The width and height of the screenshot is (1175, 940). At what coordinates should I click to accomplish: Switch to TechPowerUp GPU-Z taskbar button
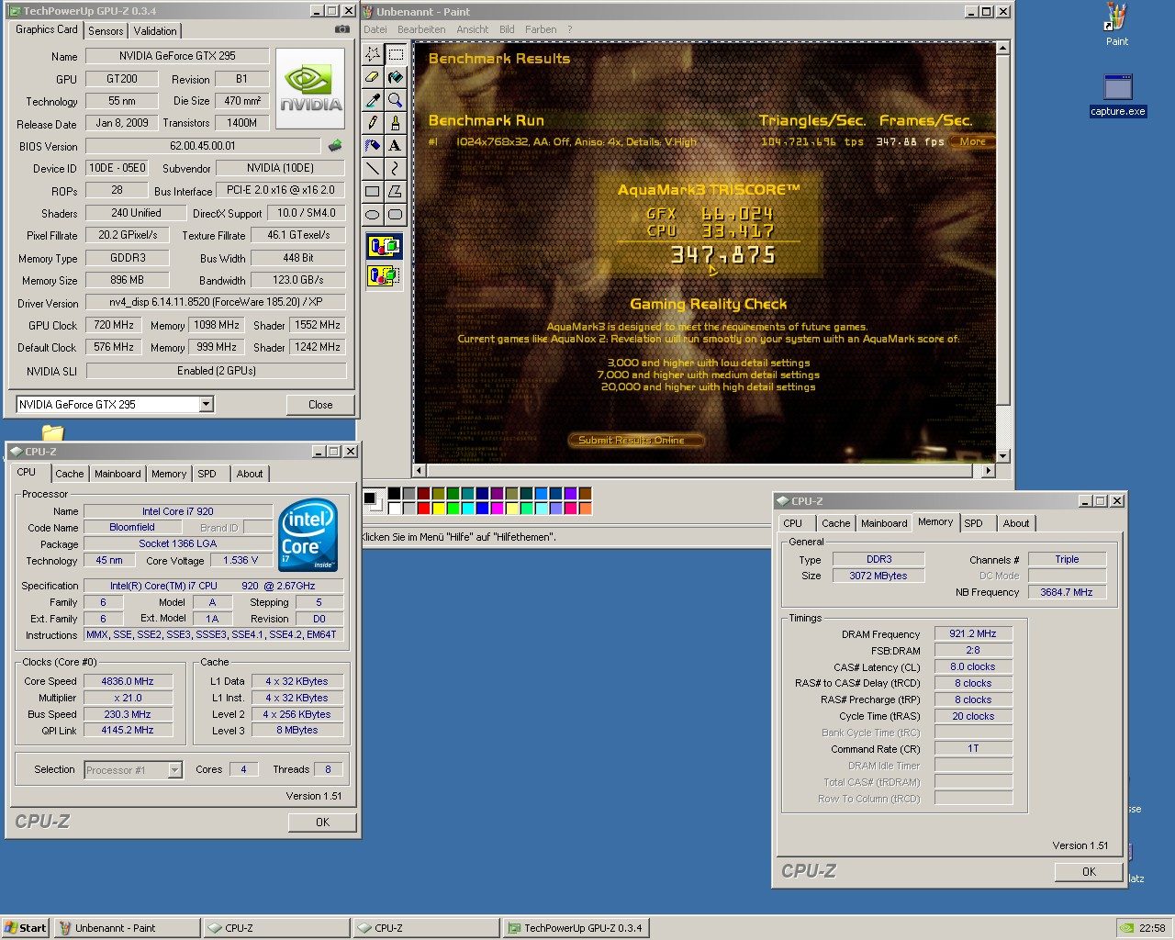[x=576, y=928]
